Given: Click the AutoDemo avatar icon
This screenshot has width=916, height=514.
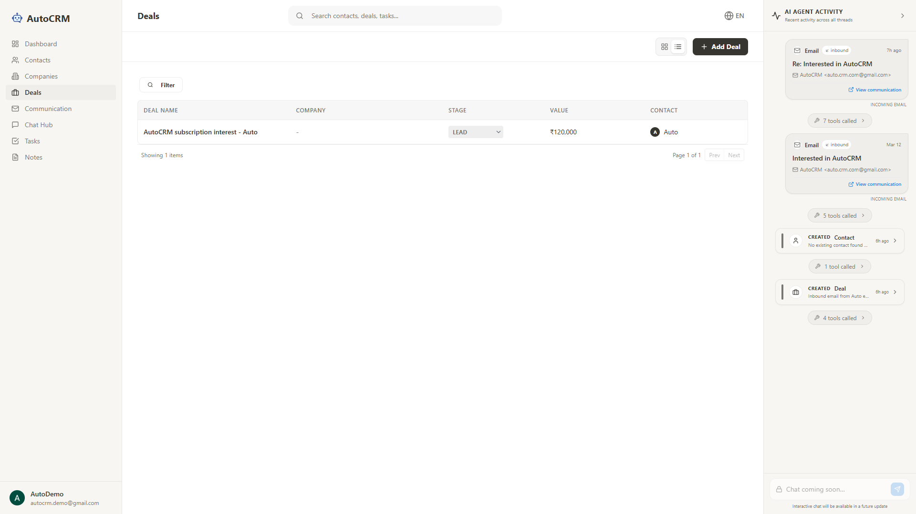Looking at the screenshot, I should pos(17,498).
